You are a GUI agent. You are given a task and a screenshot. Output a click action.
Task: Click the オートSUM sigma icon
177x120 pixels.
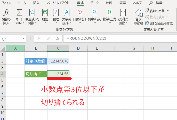(x=19, y=12)
